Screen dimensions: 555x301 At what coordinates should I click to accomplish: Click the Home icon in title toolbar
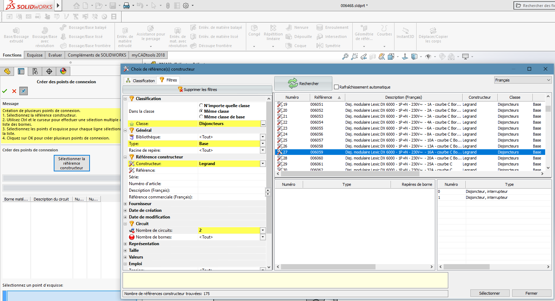click(76, 6)
